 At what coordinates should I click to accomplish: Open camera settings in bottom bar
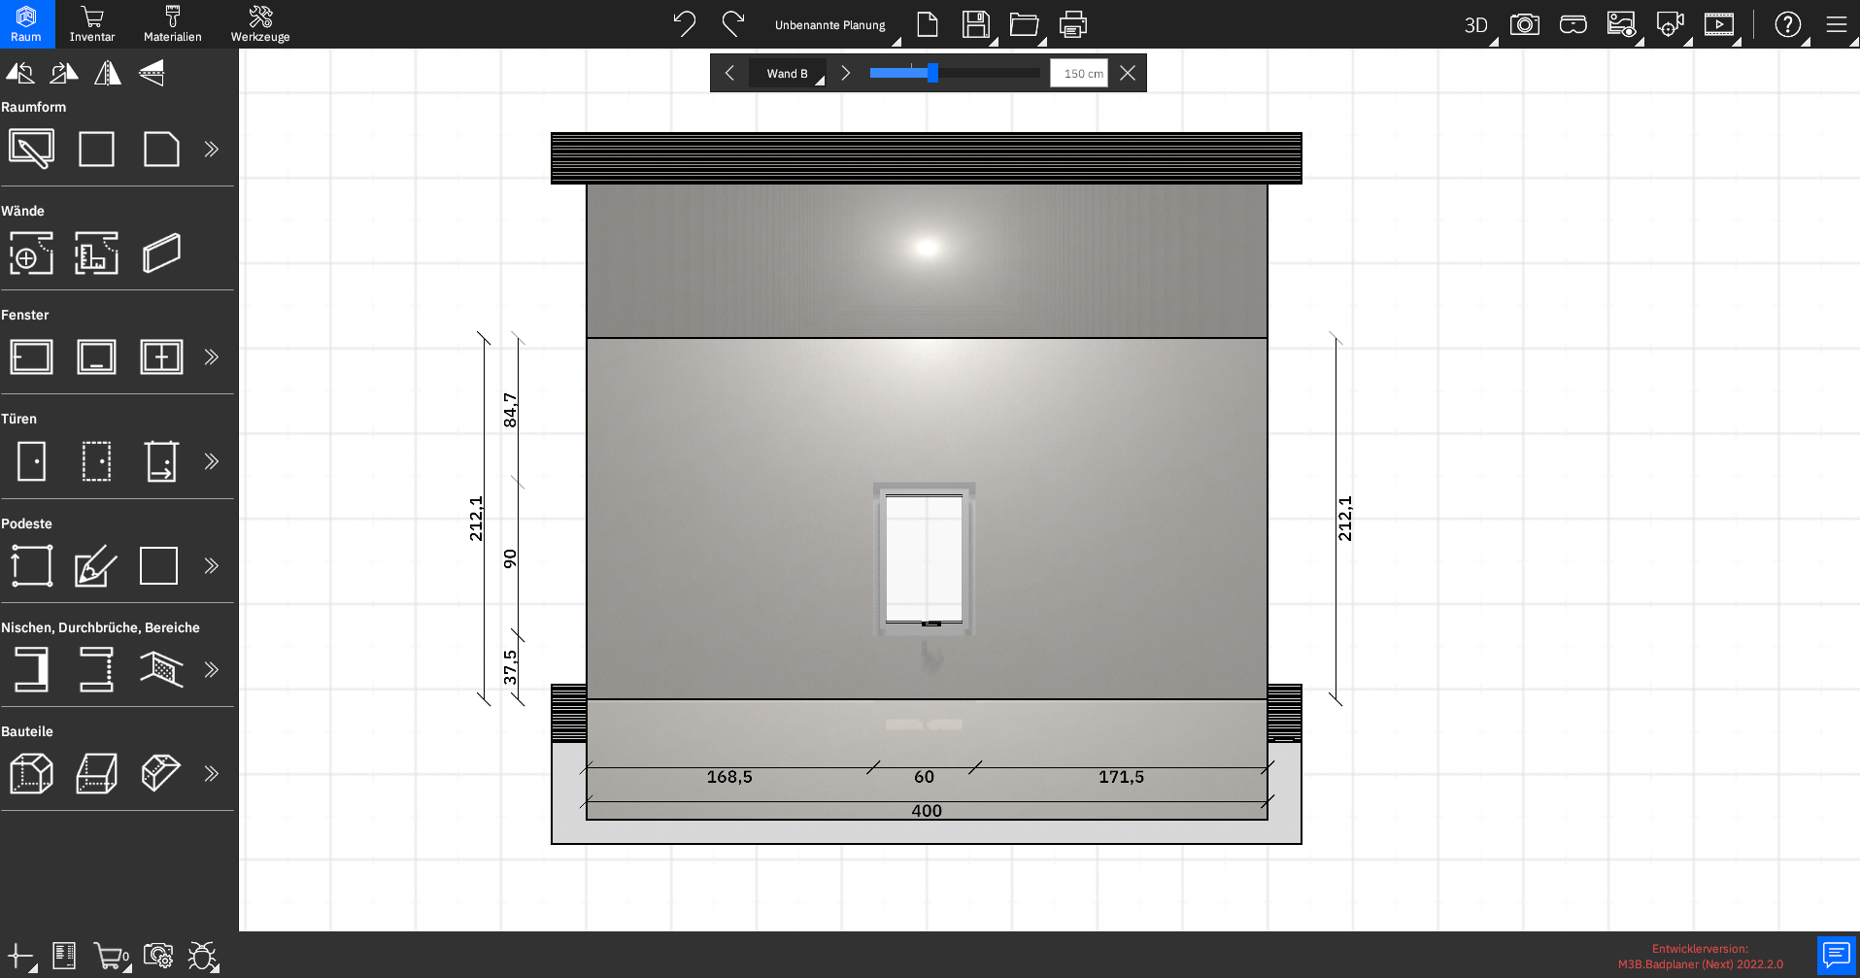coord(157,956)
